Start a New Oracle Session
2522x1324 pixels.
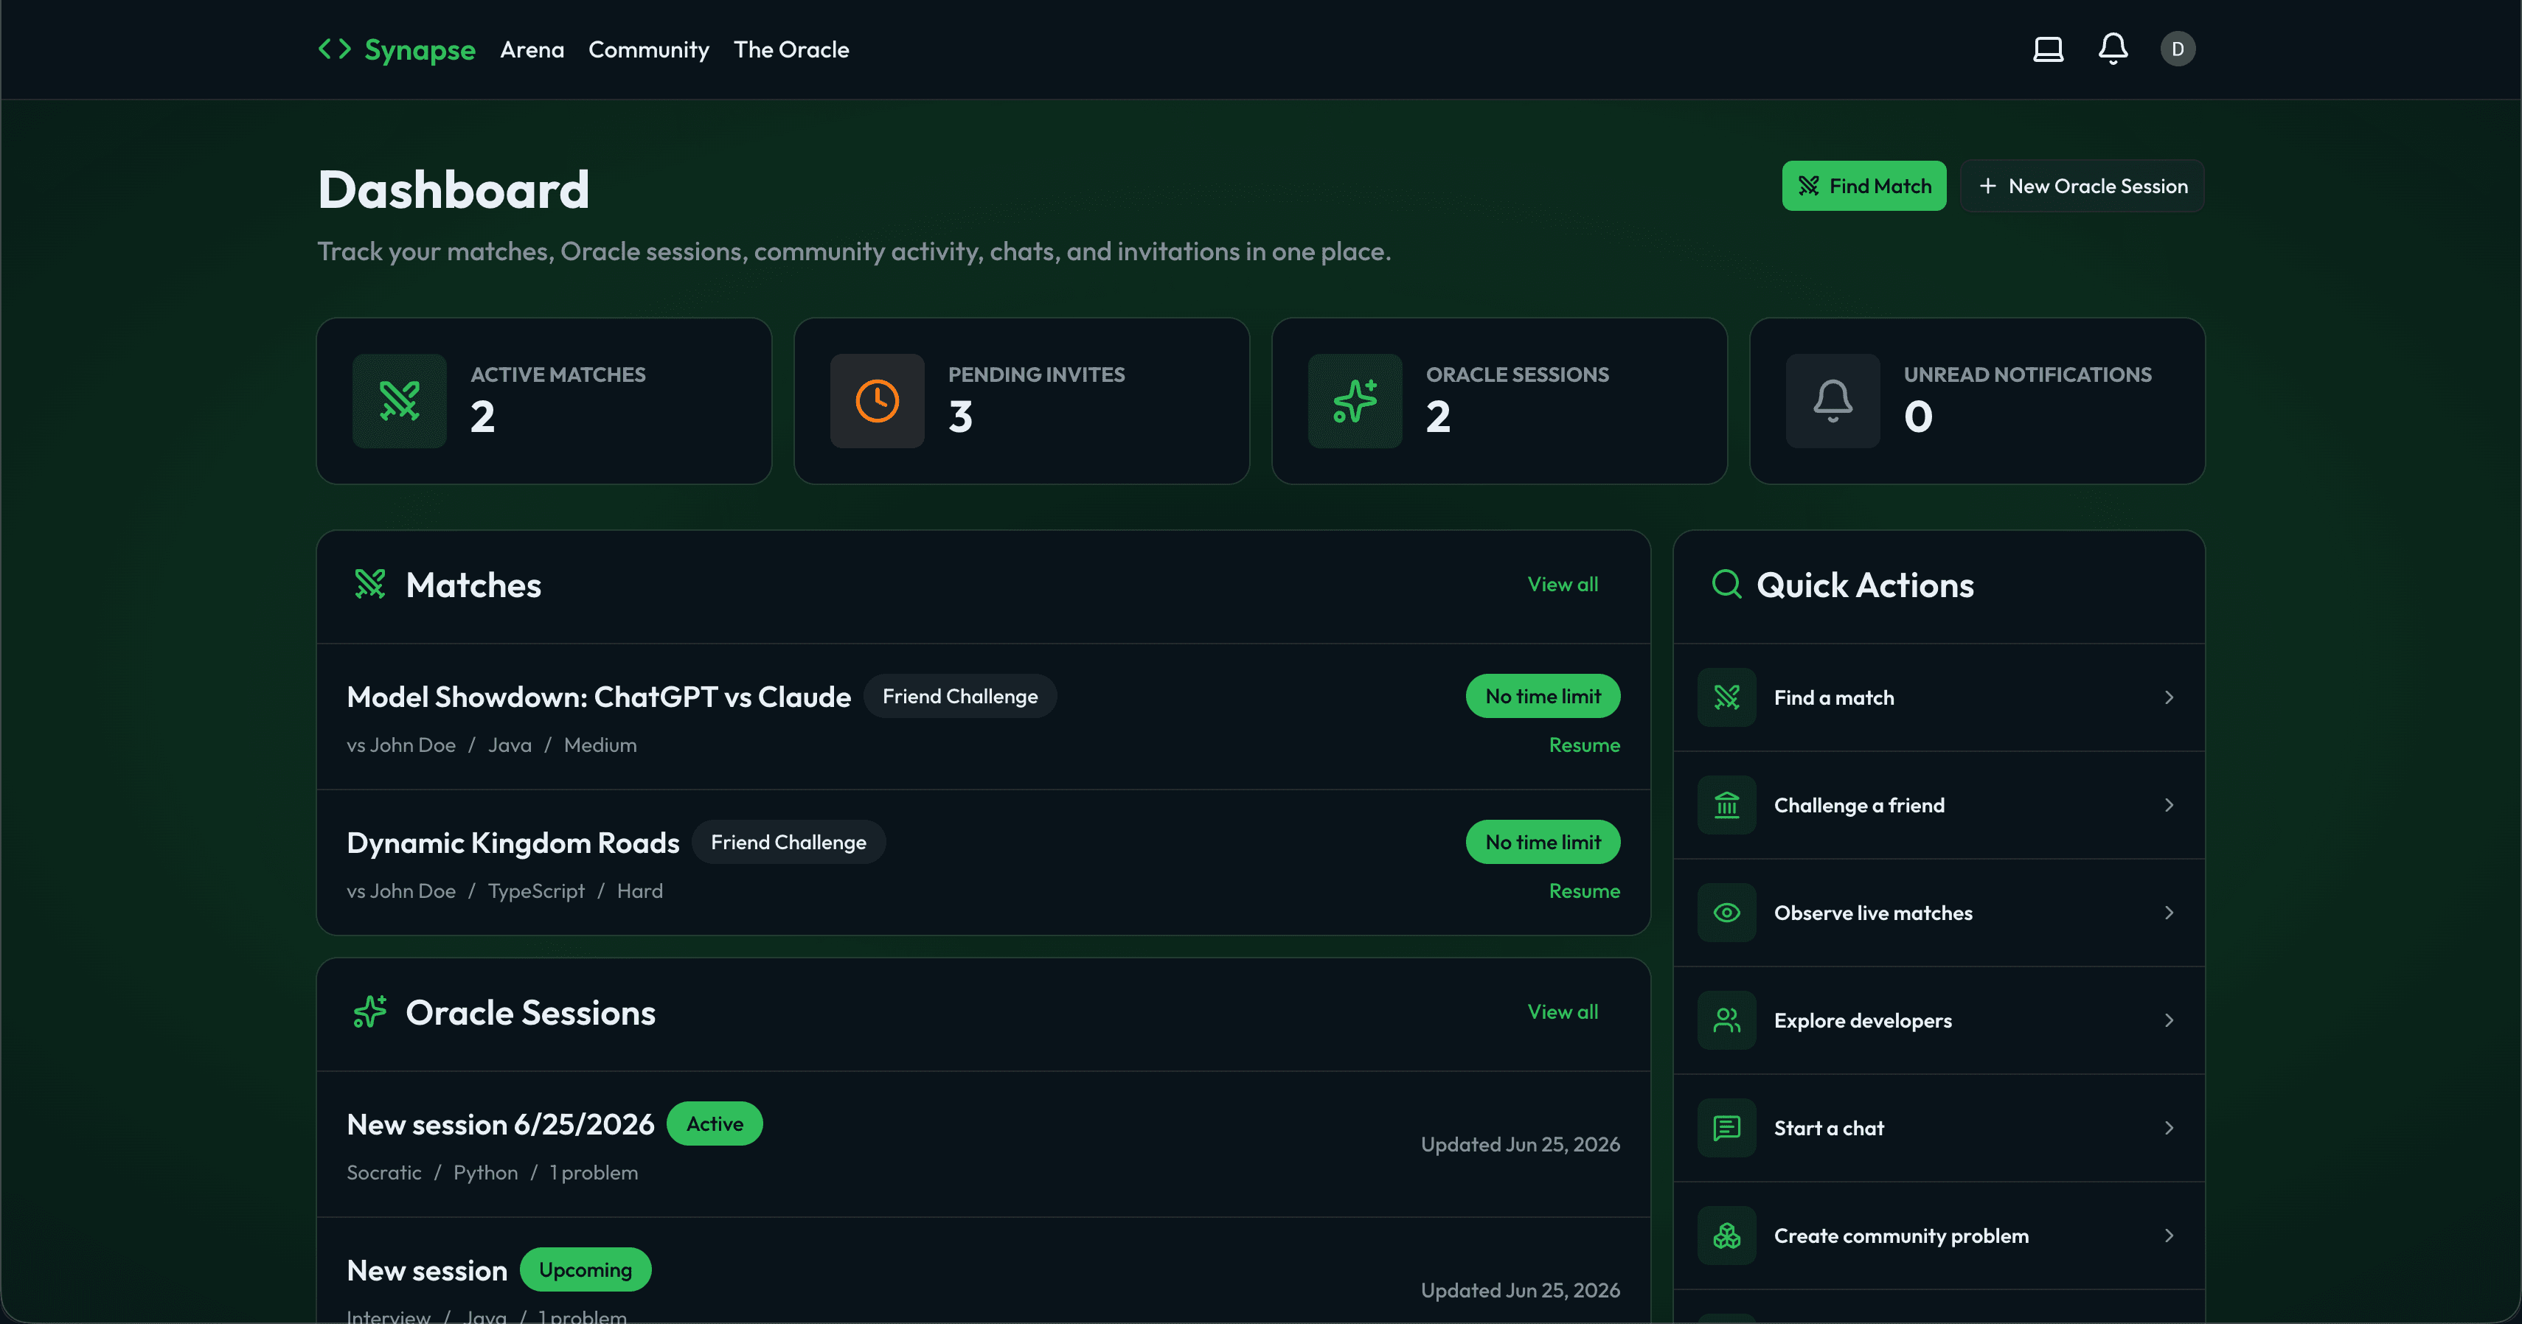[2082, 186]
